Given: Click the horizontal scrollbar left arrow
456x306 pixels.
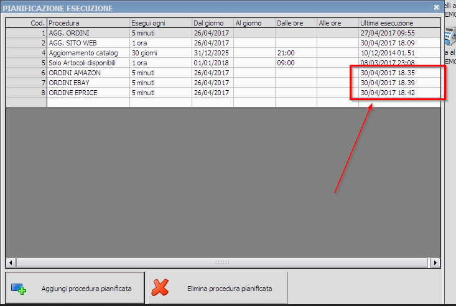Looking at the screenshot, I should tap(11, 262).
